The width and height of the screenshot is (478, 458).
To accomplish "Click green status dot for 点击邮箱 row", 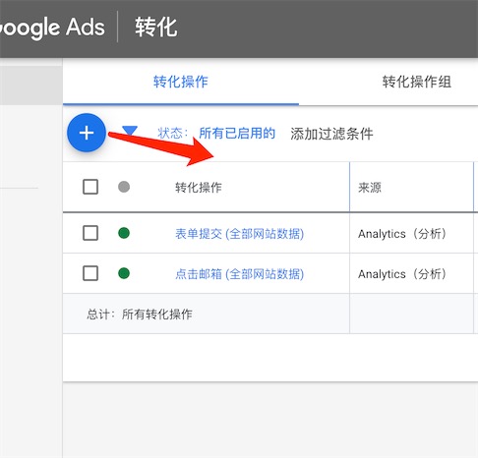I will coord(124,273).
